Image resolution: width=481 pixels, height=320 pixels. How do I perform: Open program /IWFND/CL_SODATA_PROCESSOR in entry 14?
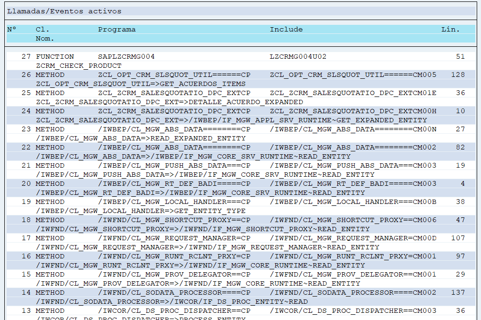[174, 292]
